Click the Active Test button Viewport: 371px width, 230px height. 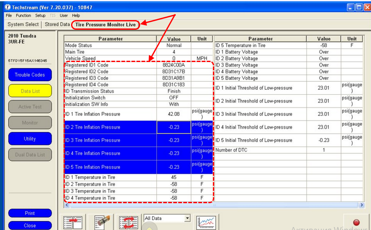(x=30, y=107)
